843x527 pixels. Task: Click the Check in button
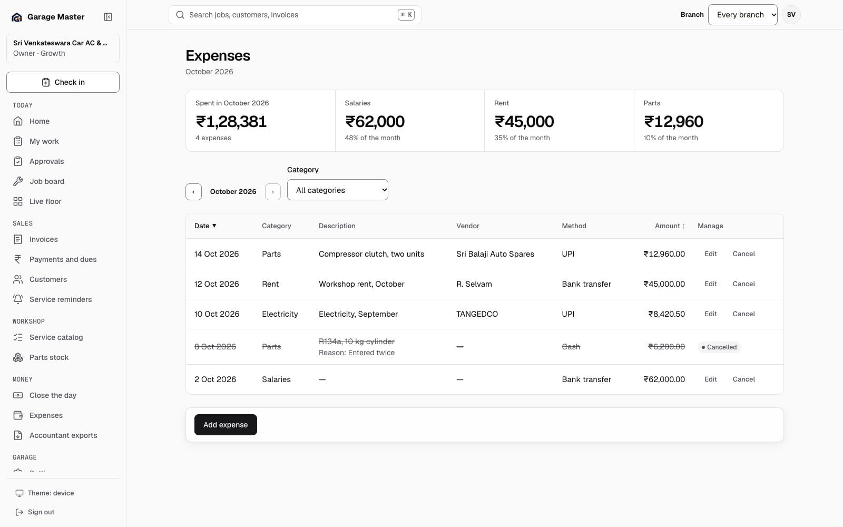(63, 82)
